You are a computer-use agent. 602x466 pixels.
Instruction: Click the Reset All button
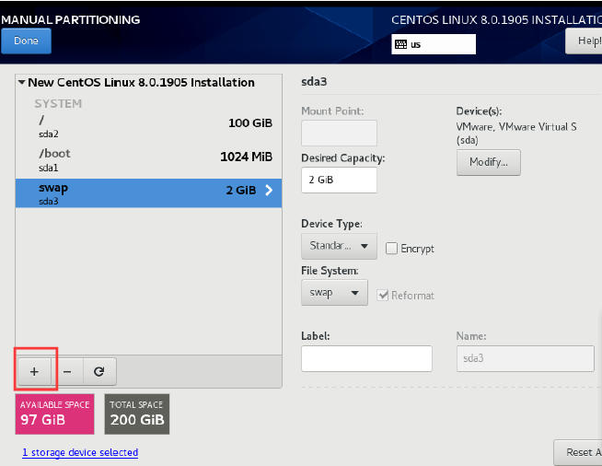(578, 452)
